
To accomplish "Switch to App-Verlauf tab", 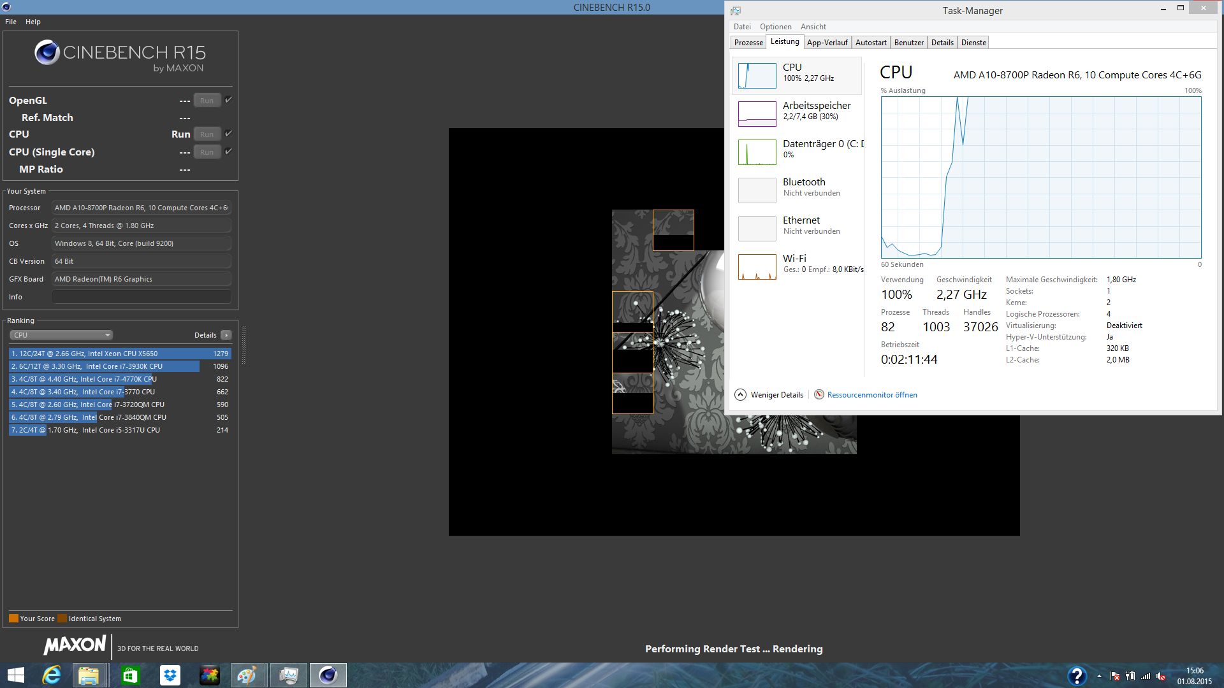I will click(827, 43).
